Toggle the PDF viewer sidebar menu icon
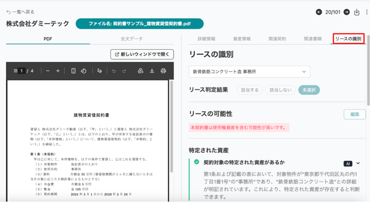 [x=15, y=71]
